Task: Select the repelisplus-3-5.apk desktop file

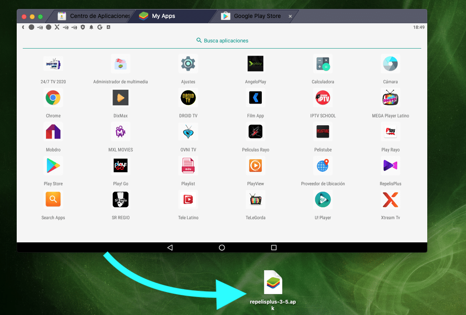Action: 273,283
